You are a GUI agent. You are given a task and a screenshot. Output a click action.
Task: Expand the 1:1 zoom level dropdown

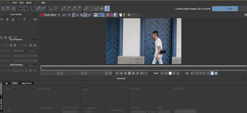tap(66, 15)
